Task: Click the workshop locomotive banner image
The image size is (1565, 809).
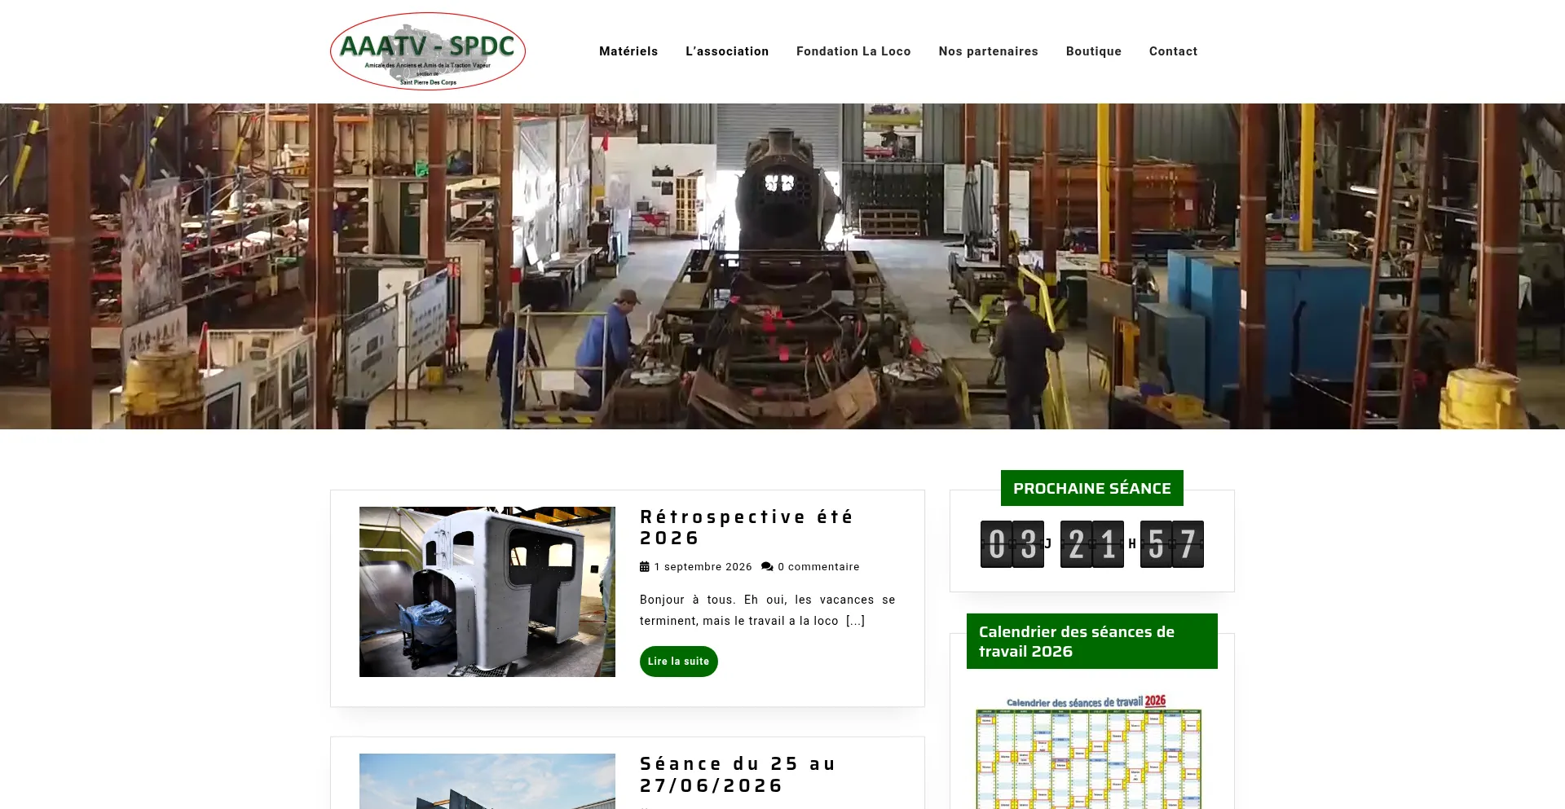Action: [x=782, y=266]
